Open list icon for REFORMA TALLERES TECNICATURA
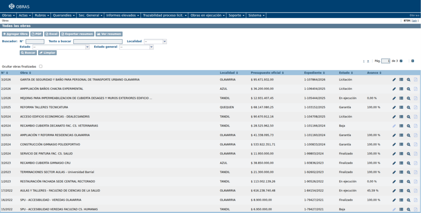The image size is (421, 213). coord(401,107)
